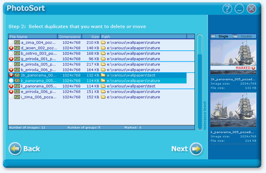Image resolution: width=266 pixels, height=173 pixels.
Task: Sort list by Dimensions column
Action: pos(70,36)
